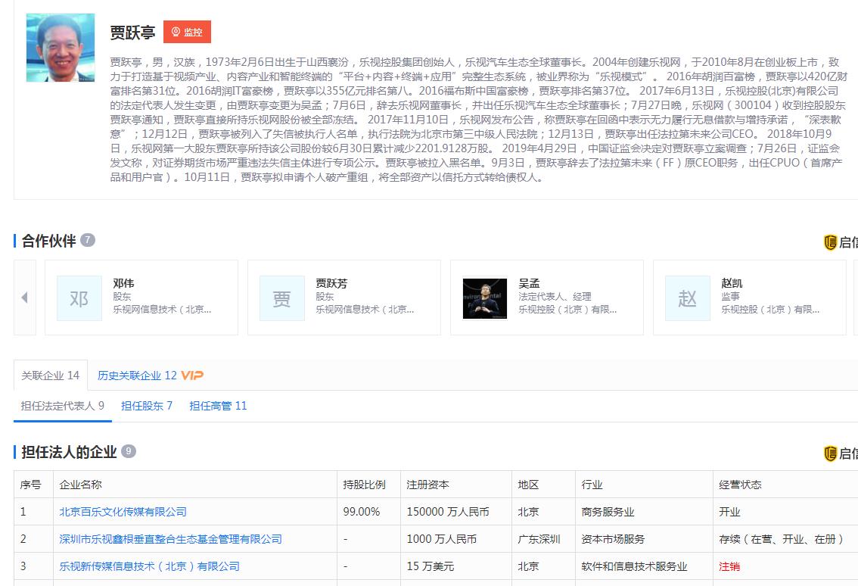
Task: Select 担任法定代表人 9 sub-tab
Action: coord(62,406)
